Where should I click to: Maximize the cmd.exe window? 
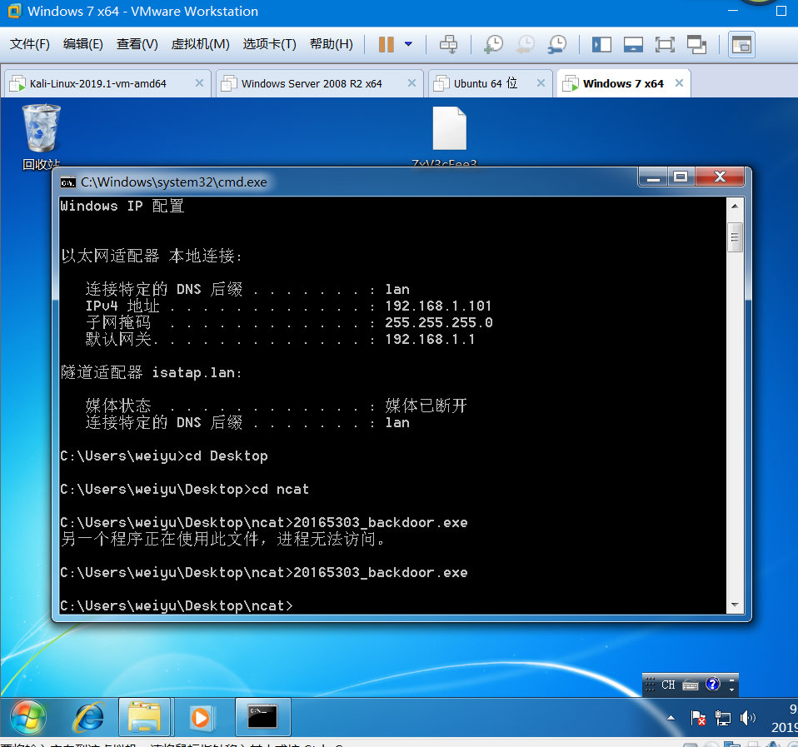click(681, 177)
